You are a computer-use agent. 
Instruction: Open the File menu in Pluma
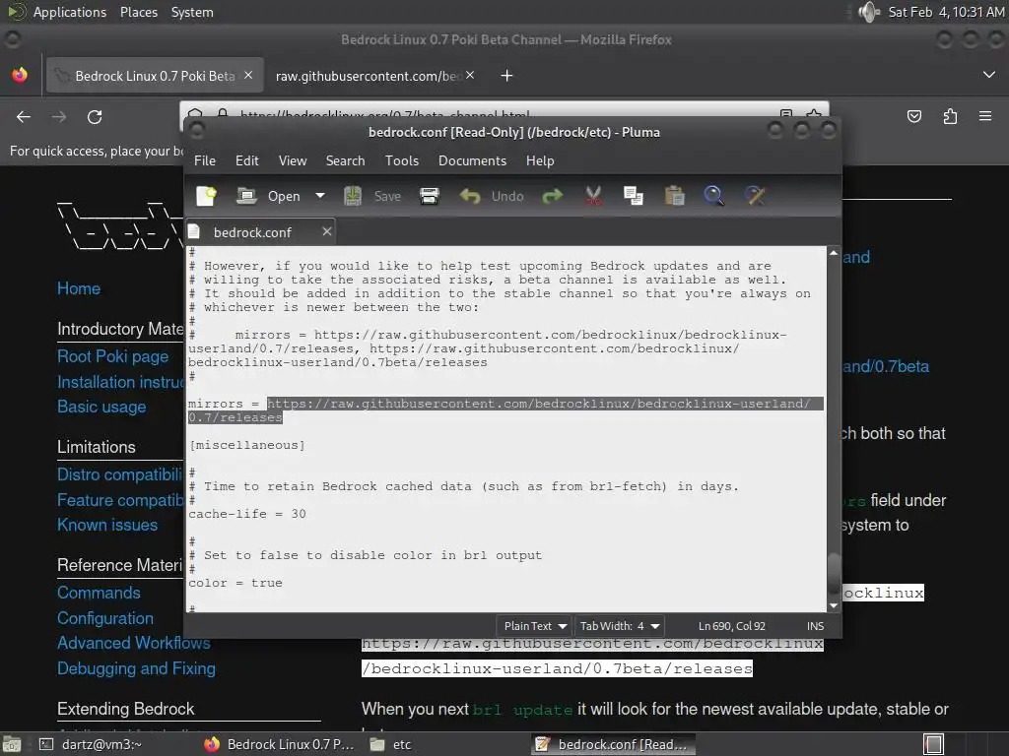pyautogui.click(x=205, y=160)
